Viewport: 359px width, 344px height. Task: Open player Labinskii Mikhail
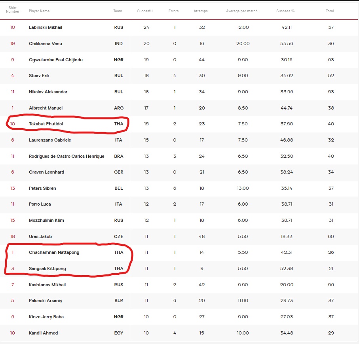(x=46, y=27)
